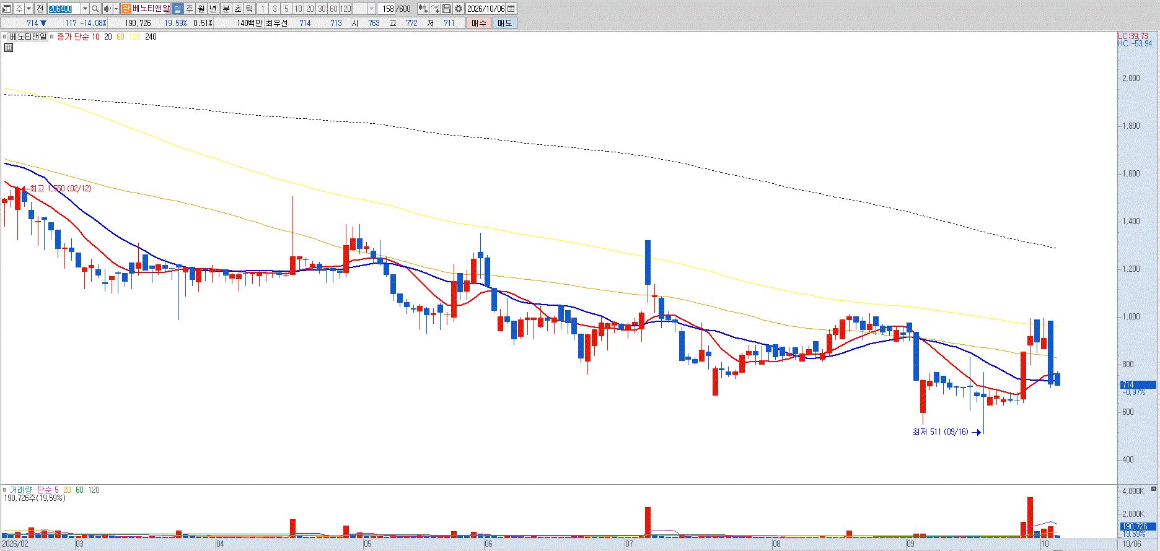Switch to monthly (월) chart period

(x=201, y=9)
